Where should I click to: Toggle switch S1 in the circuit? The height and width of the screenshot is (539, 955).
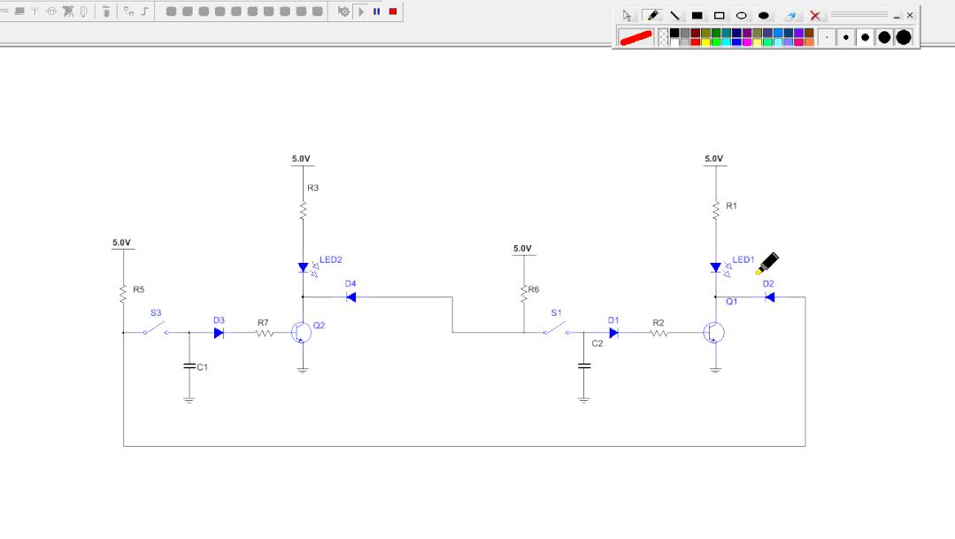(x=556, y=329)
